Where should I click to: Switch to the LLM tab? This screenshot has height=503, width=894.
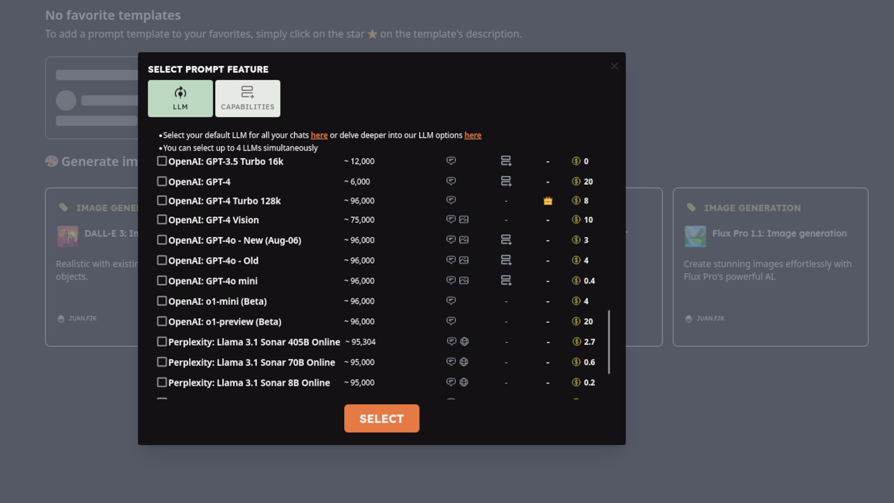tap(180, 98)
